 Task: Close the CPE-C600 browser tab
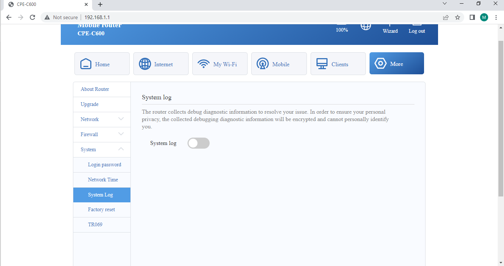(x=86, y=4)
